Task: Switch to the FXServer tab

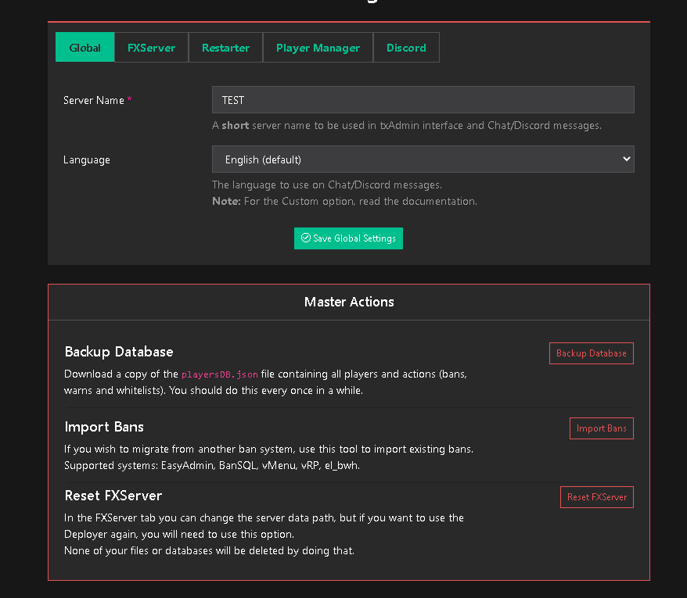Action: coord(151,48)
